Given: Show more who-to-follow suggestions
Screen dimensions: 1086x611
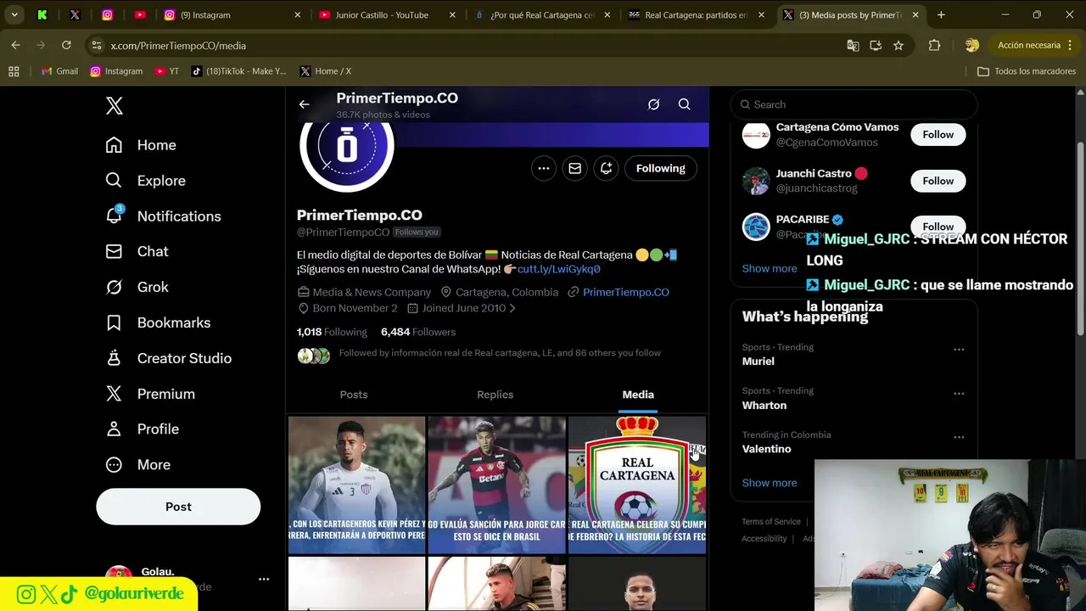Looking at the screenshot, I should pos(770,268).
